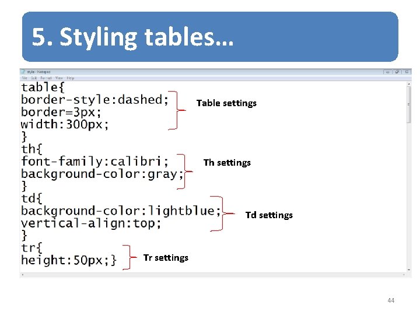
Task: Click the 'vertical-align:top;' line
Action: [91, 223]
